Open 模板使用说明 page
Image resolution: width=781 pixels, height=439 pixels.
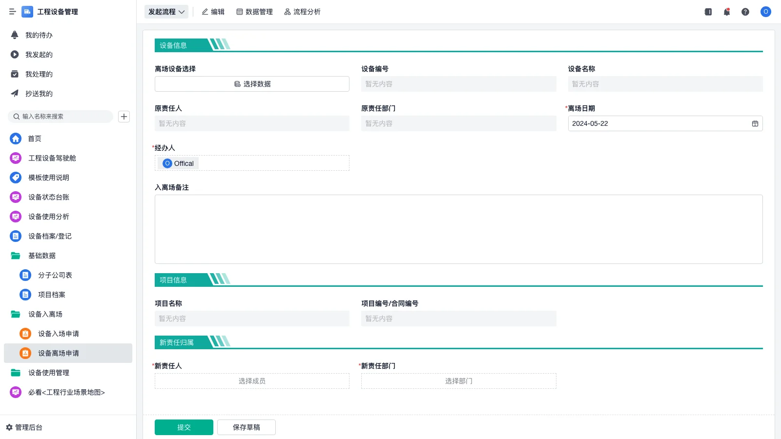point(68,178)
